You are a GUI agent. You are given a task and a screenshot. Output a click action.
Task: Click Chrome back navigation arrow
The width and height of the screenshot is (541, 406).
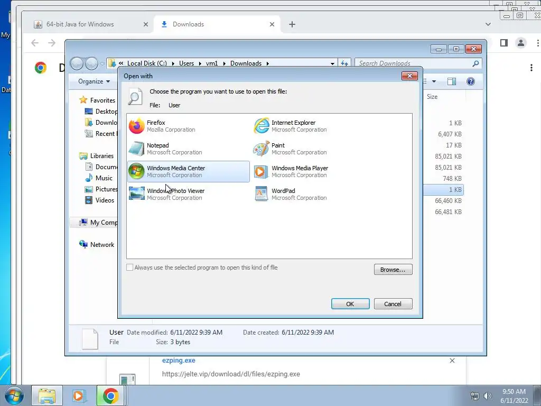pos(34,43)
